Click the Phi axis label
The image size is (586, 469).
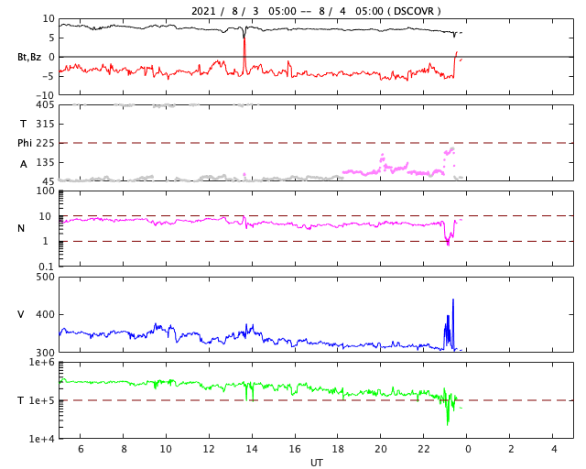(x=25, y=143)
